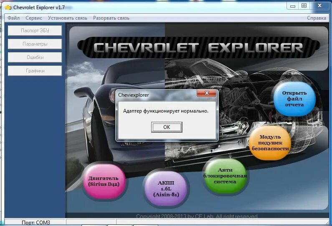Select green Анти блокировочная система bubble
The width and height of the screenshot is (332, 226).
[x=225, y=176]
